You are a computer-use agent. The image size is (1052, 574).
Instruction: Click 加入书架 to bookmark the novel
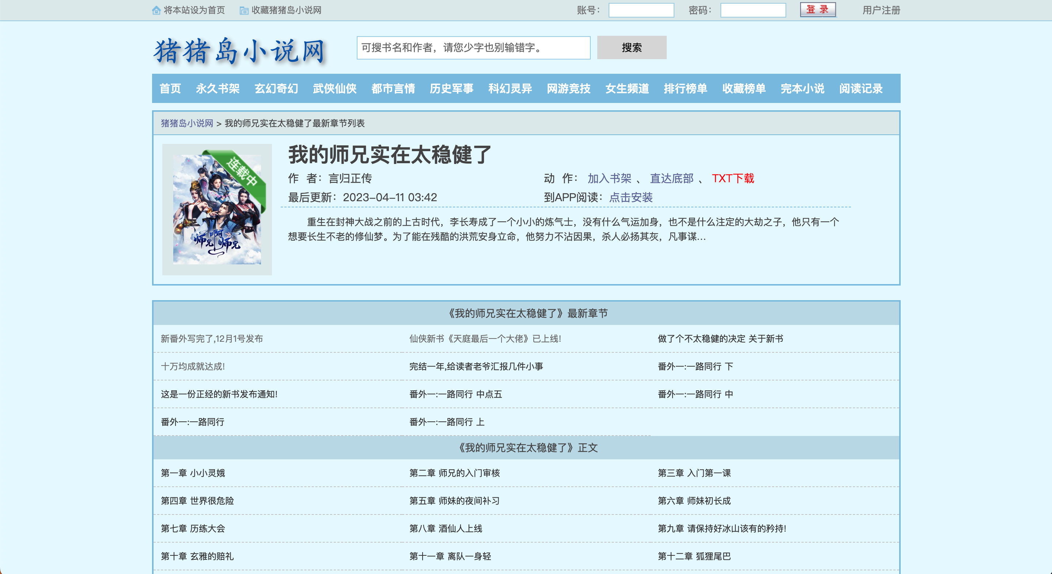click(x=609, y=178)
